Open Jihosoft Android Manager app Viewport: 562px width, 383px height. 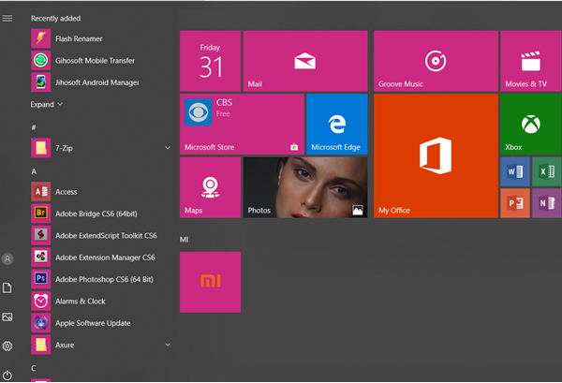click(x=101, y=82)
